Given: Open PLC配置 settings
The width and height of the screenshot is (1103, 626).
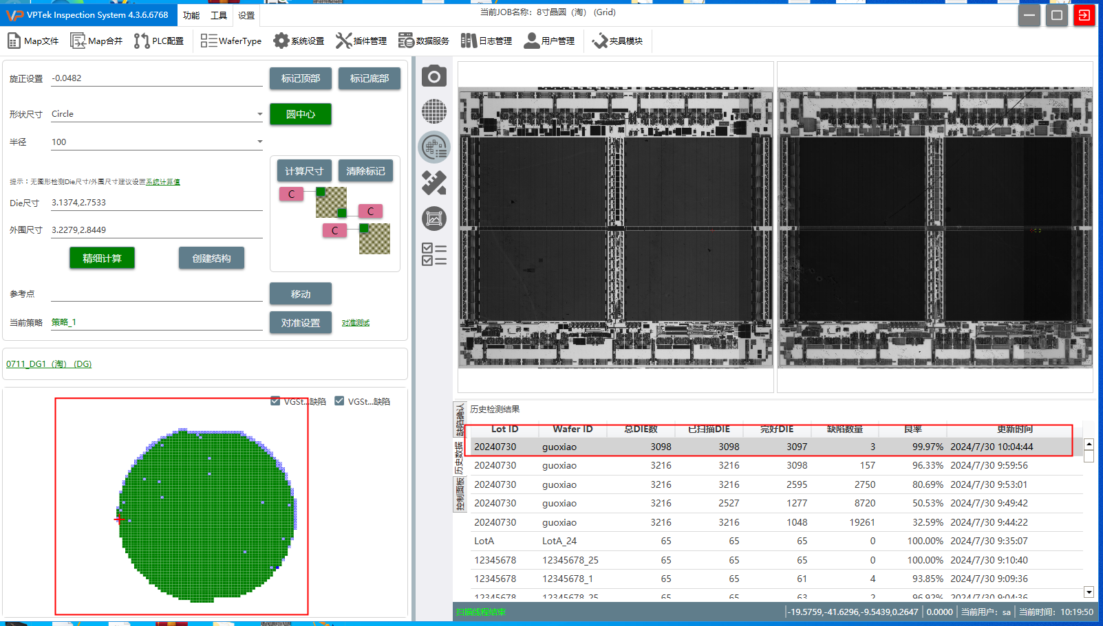Looking at the screenshot, I should [159, 41].
